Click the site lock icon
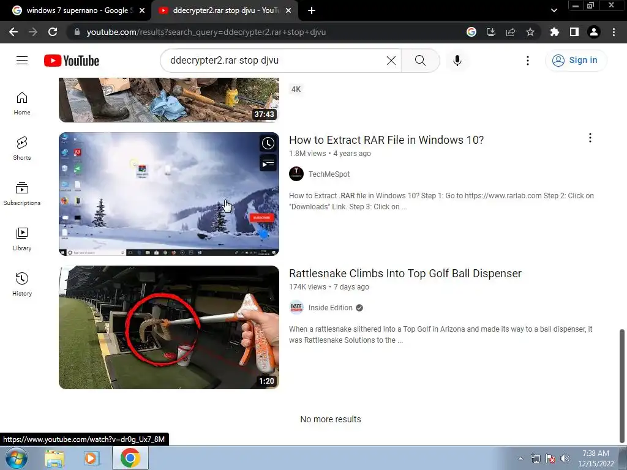This screenshot has width=627, height=470. [77, 32]
